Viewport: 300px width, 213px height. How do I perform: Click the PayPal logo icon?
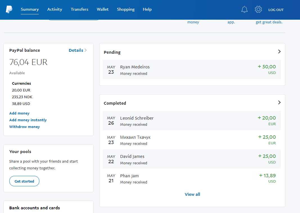click(9, 9)
